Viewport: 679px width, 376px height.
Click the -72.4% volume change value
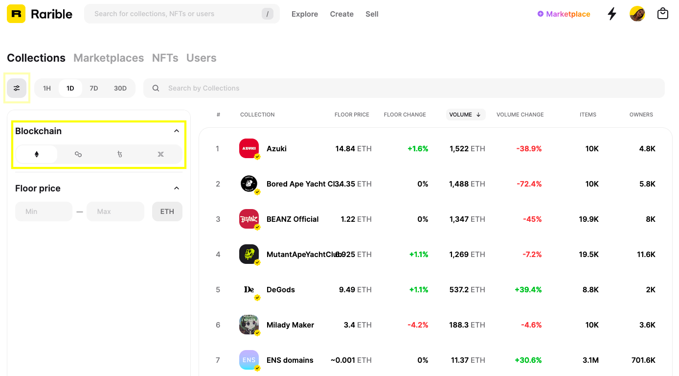point(529,184)
